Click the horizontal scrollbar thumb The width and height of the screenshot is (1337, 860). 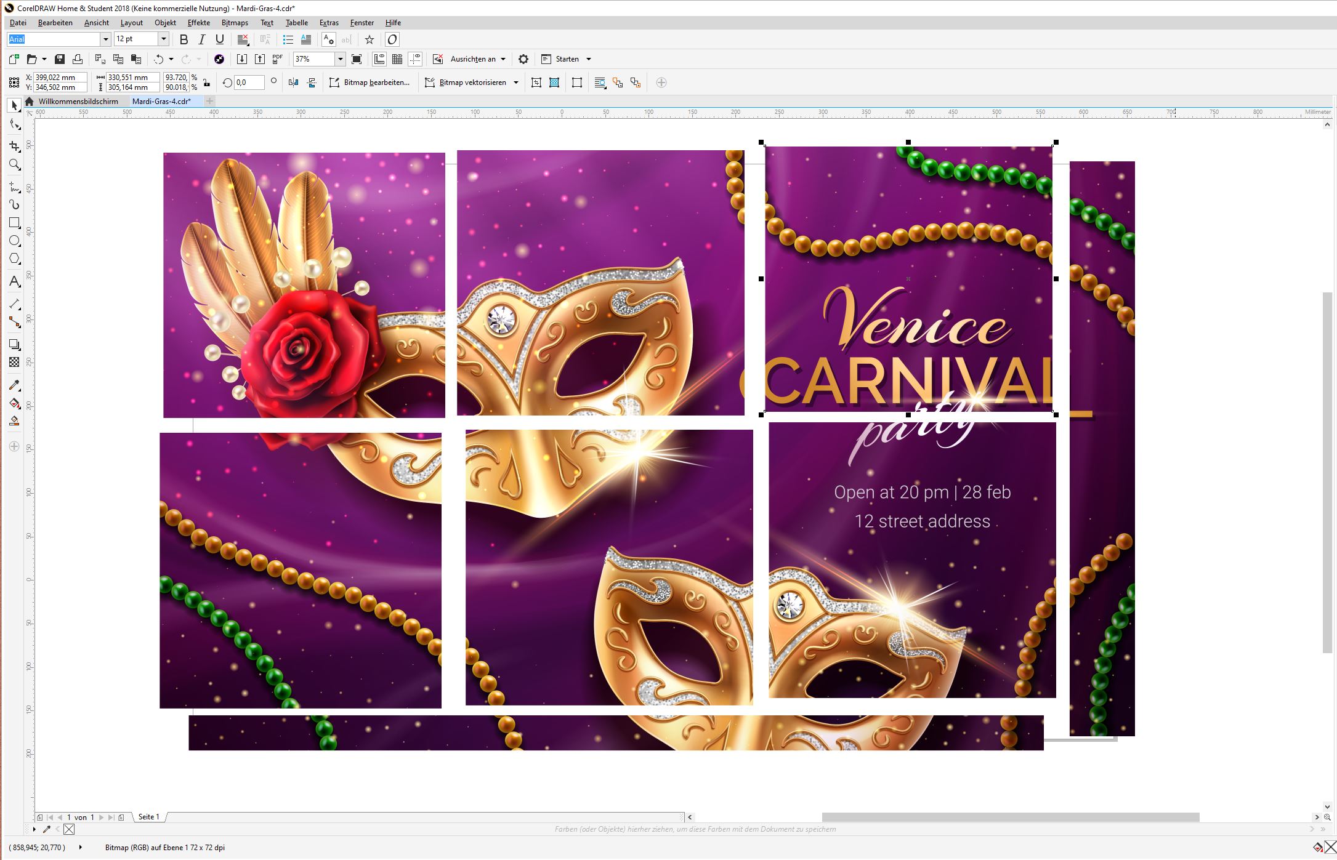(1011, 817)
